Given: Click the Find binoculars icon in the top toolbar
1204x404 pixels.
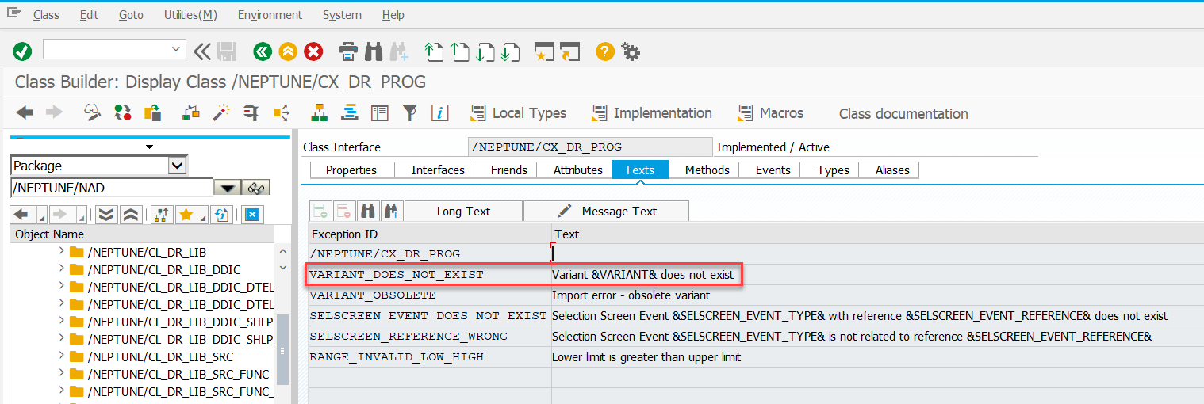Looking at the screenshot, I should pos(374,51).
